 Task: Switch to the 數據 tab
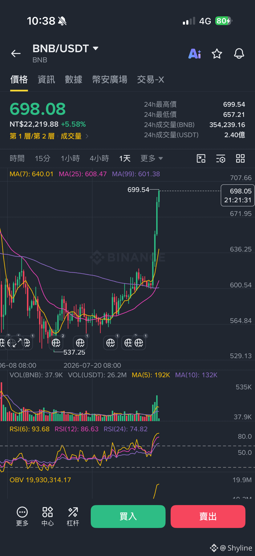[x=74, y=80]
